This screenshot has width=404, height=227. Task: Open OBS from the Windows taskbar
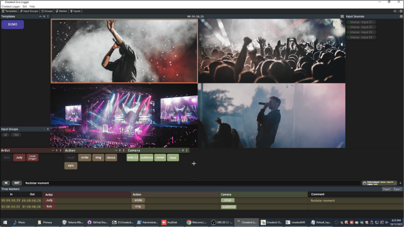point(222,222)
